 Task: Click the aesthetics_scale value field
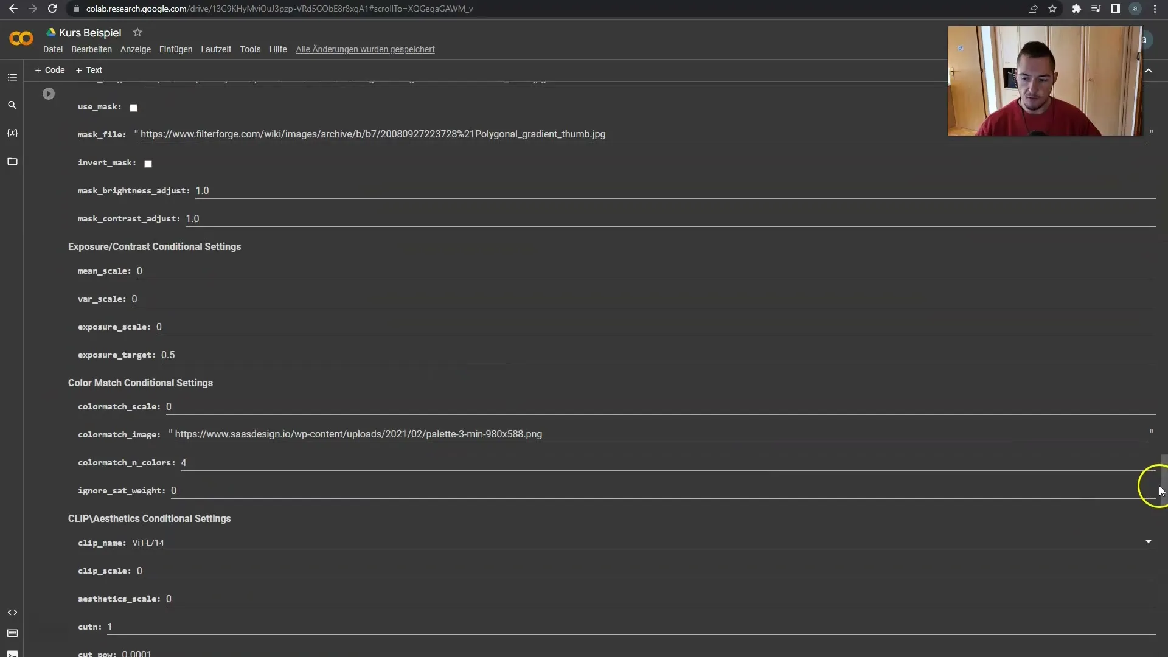coord(660,599)
